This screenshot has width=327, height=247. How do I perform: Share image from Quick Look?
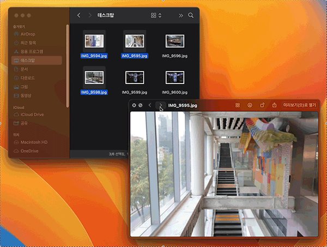[274, 105]
